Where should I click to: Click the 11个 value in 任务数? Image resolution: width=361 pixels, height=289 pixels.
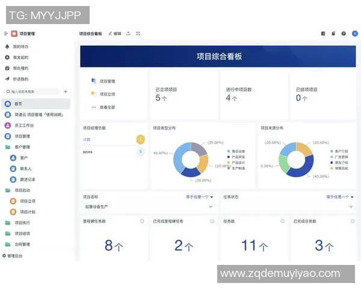click(255, 246)
